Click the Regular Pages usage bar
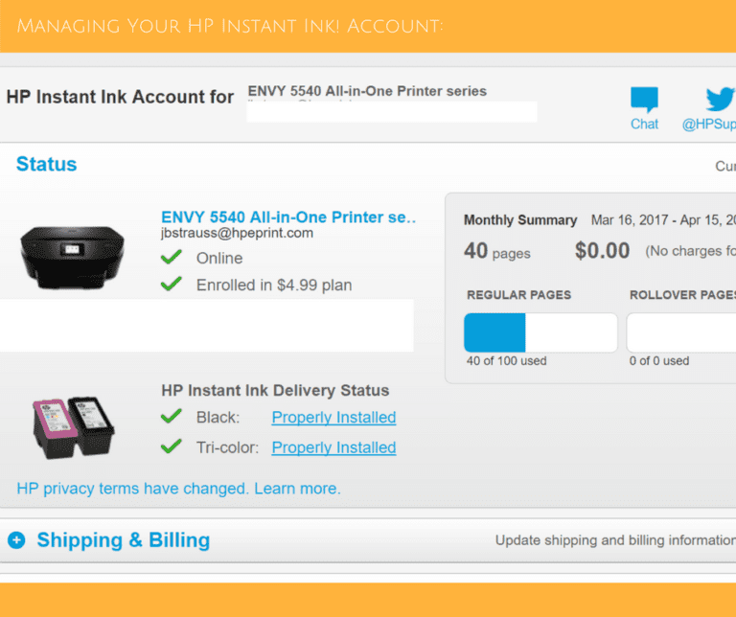The width and height of the screenshot is (736, 617). [x=540, y=332]
